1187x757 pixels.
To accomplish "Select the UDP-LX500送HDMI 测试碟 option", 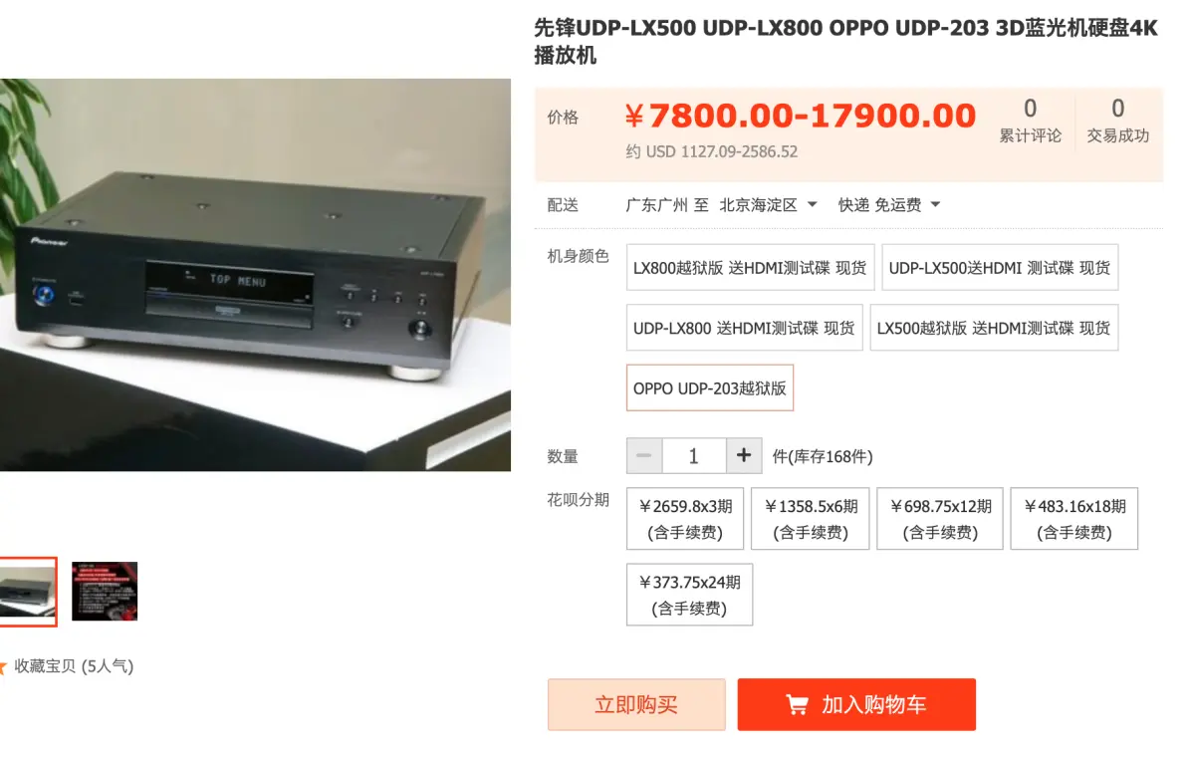I will tap(999, 267).
